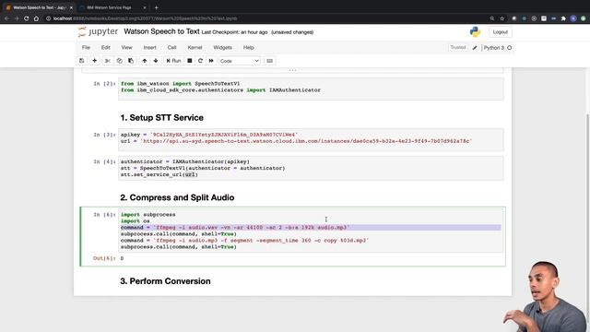
Task: Click the kernel idle circle indicator
Action: (x=510, y=48)
